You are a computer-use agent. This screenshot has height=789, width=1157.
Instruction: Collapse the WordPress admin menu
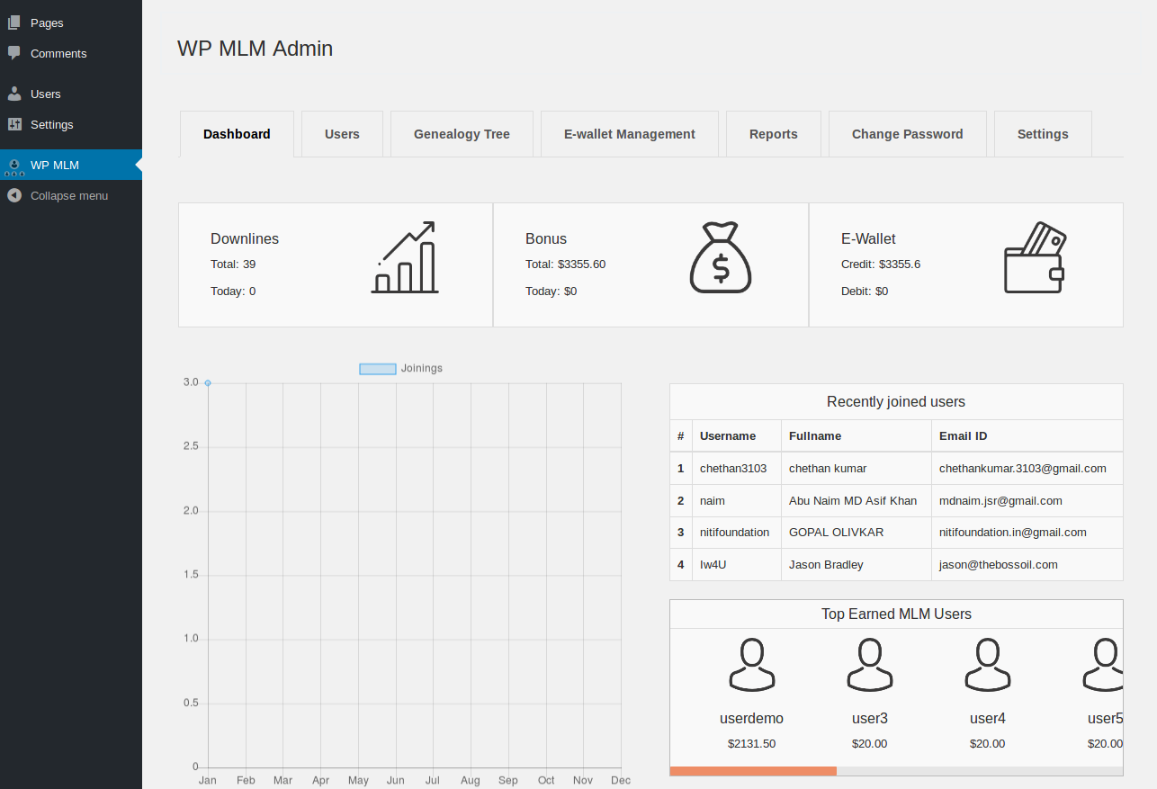point(71,195)
